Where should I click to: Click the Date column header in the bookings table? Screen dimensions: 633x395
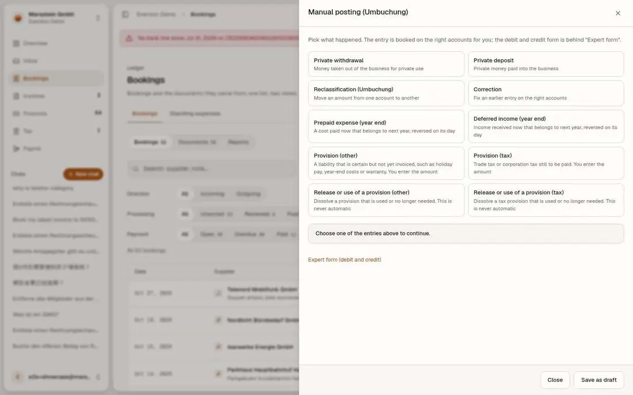[x=140, y=271]
